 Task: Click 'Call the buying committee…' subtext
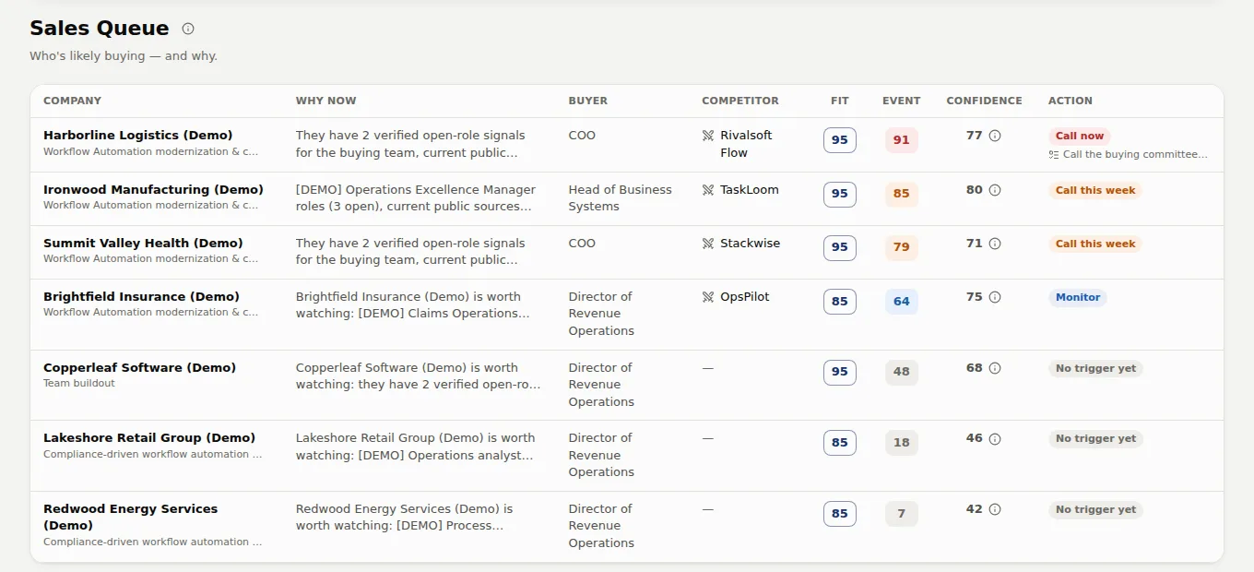pos(1135,155)
